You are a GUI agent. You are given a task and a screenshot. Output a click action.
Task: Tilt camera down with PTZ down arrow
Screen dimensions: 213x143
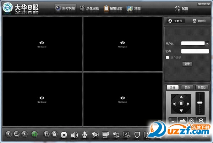point(181,111)
